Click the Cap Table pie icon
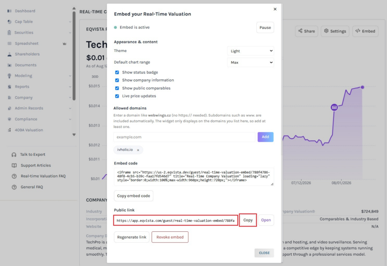The image size is (387, 266). 9,22
